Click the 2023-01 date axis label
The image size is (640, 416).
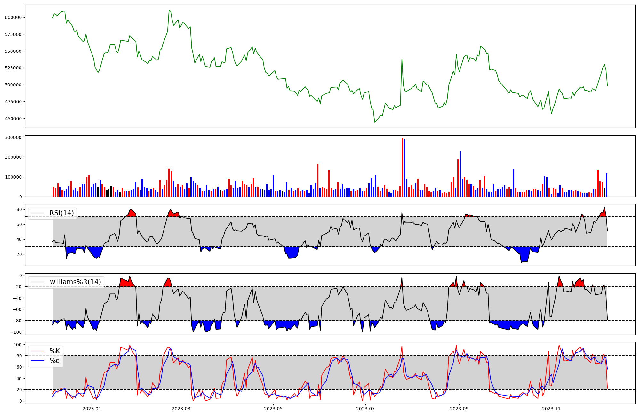[92, 409]
